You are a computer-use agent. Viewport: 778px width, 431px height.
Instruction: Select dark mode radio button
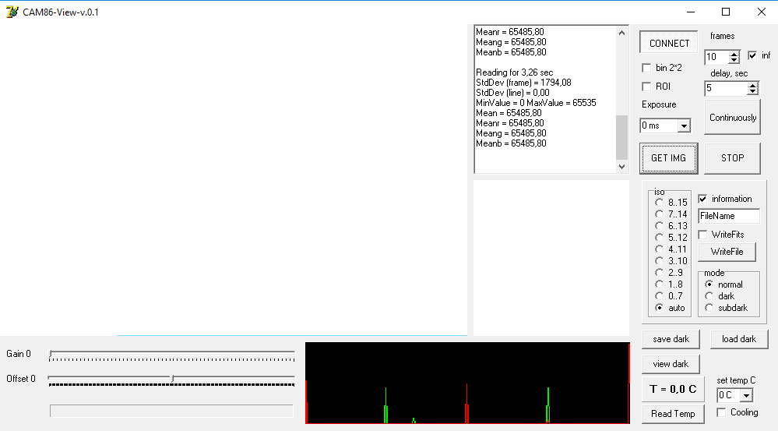click(709, 296)
